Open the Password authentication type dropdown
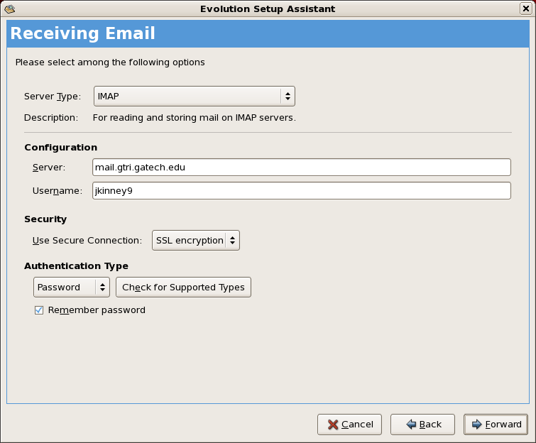536x443 pixels. (x=72, y=287)
